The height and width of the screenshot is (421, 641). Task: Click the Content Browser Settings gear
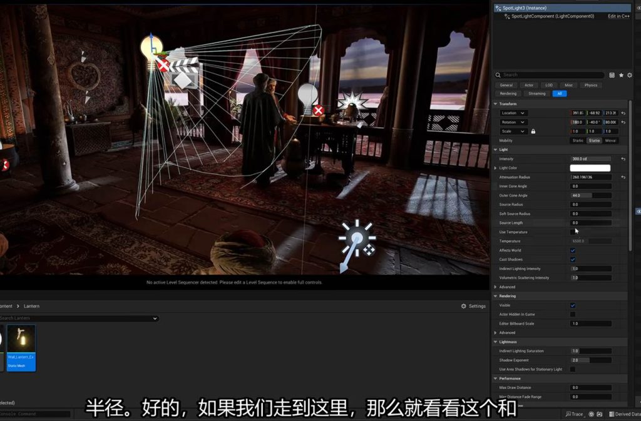click(x=473, y=306)
